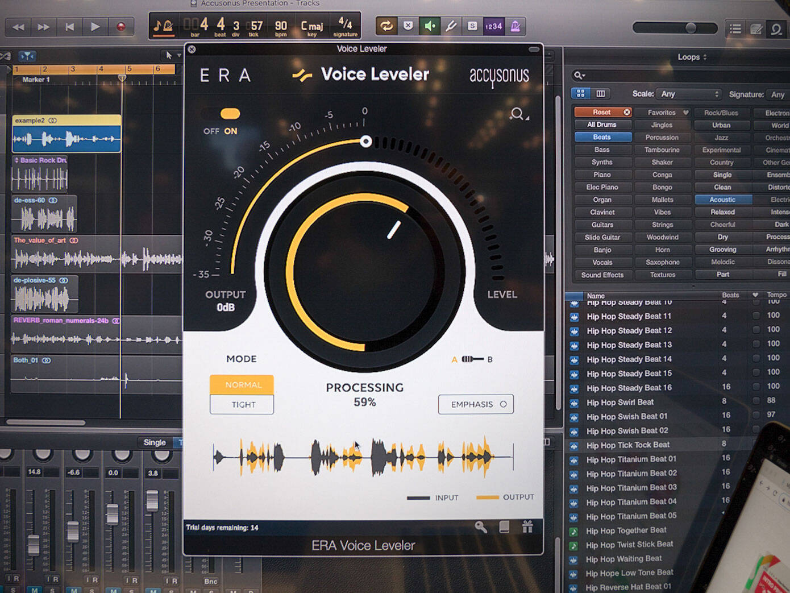Open the Signature Any dropdown
The width and height of the screenshot is (790, 593).
[x=777, y=94]
